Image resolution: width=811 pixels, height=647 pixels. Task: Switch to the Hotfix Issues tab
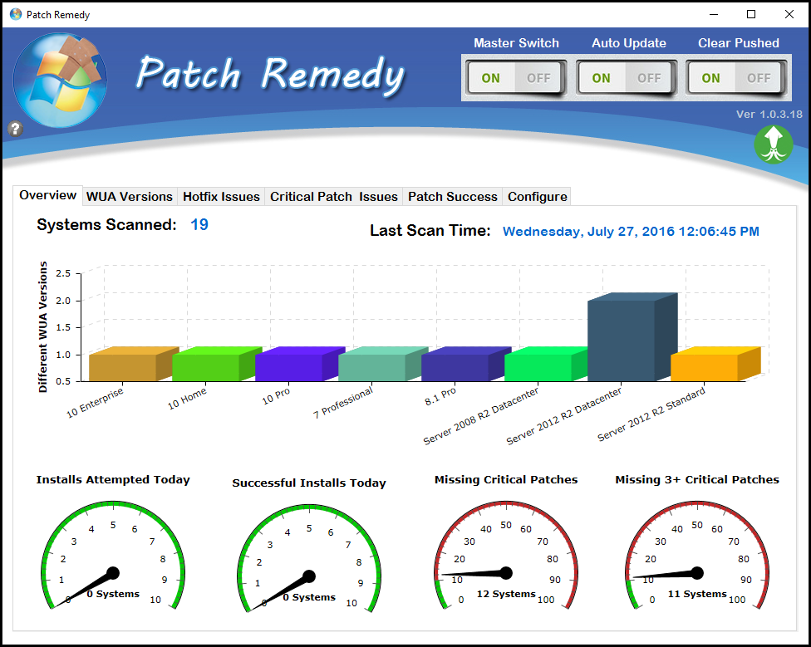coord(221,197)
